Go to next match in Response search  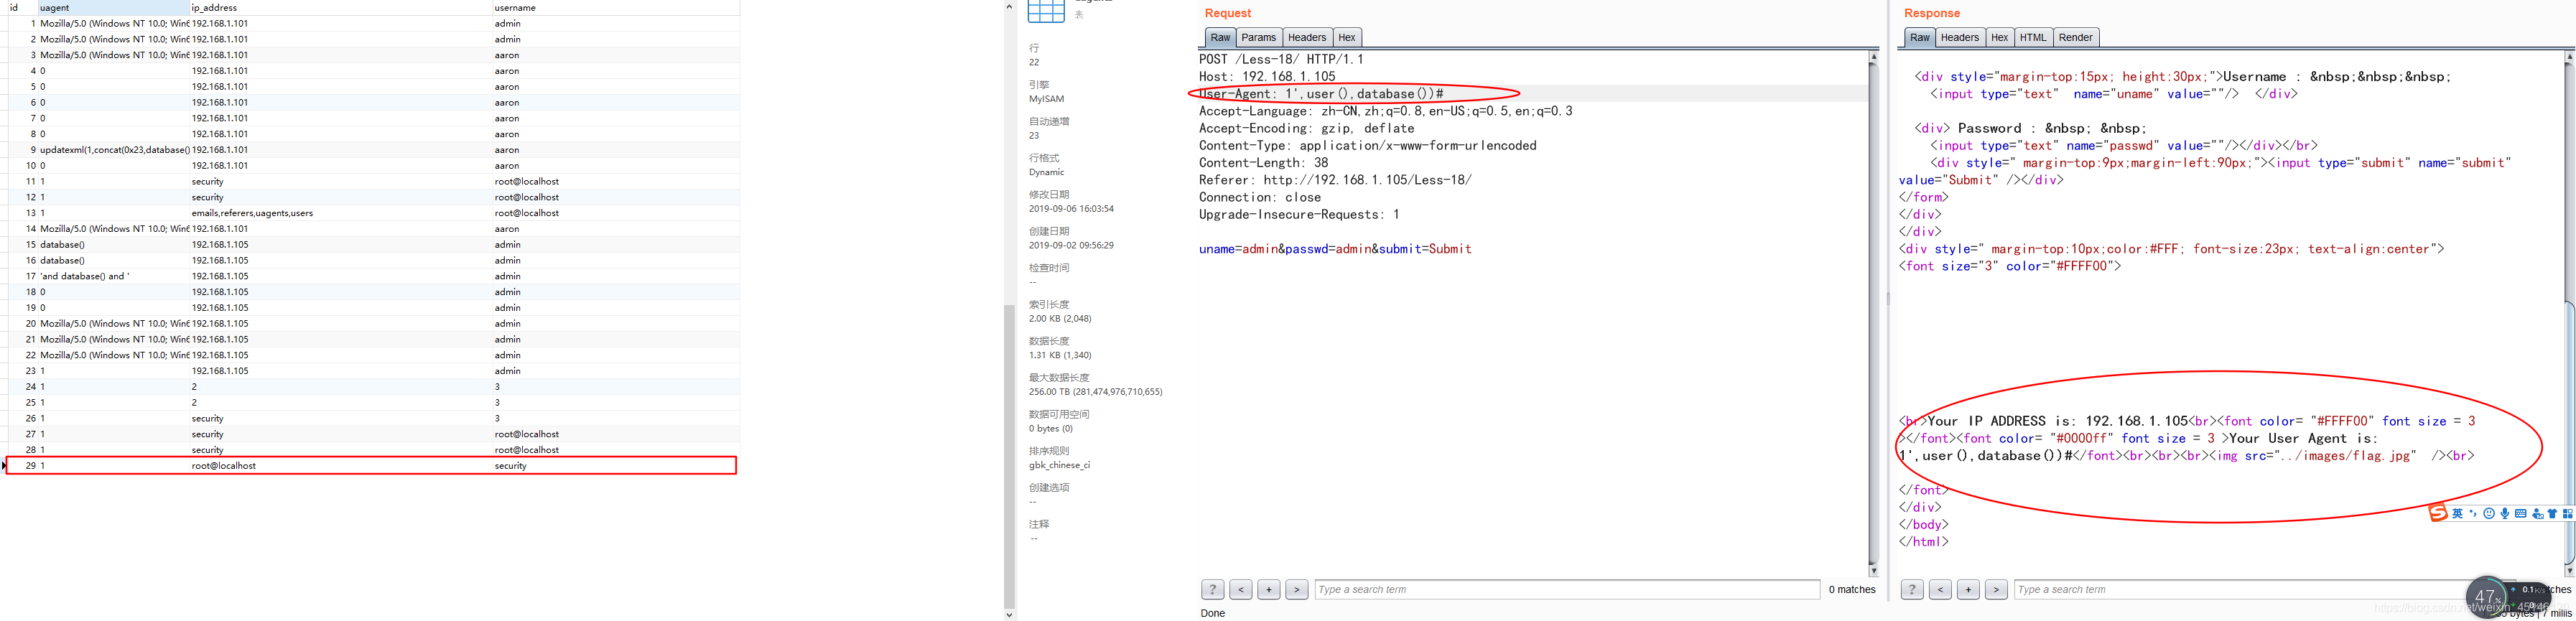[1995, 590]
